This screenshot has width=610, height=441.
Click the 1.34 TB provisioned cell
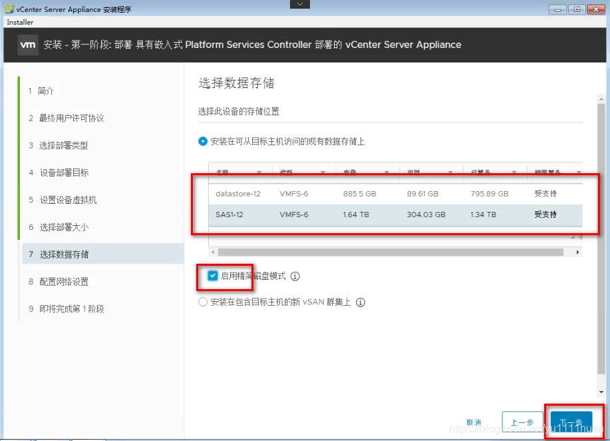[x=483, y=215]
